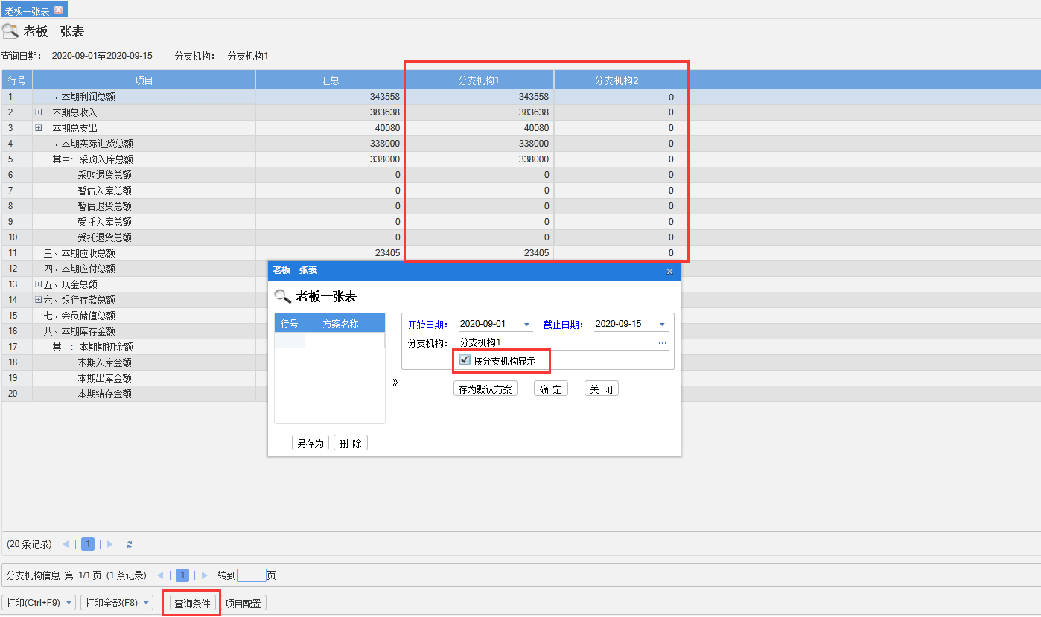
Task: Expand the 五、现金总额 tree row
Action: [x=39, y=284]
